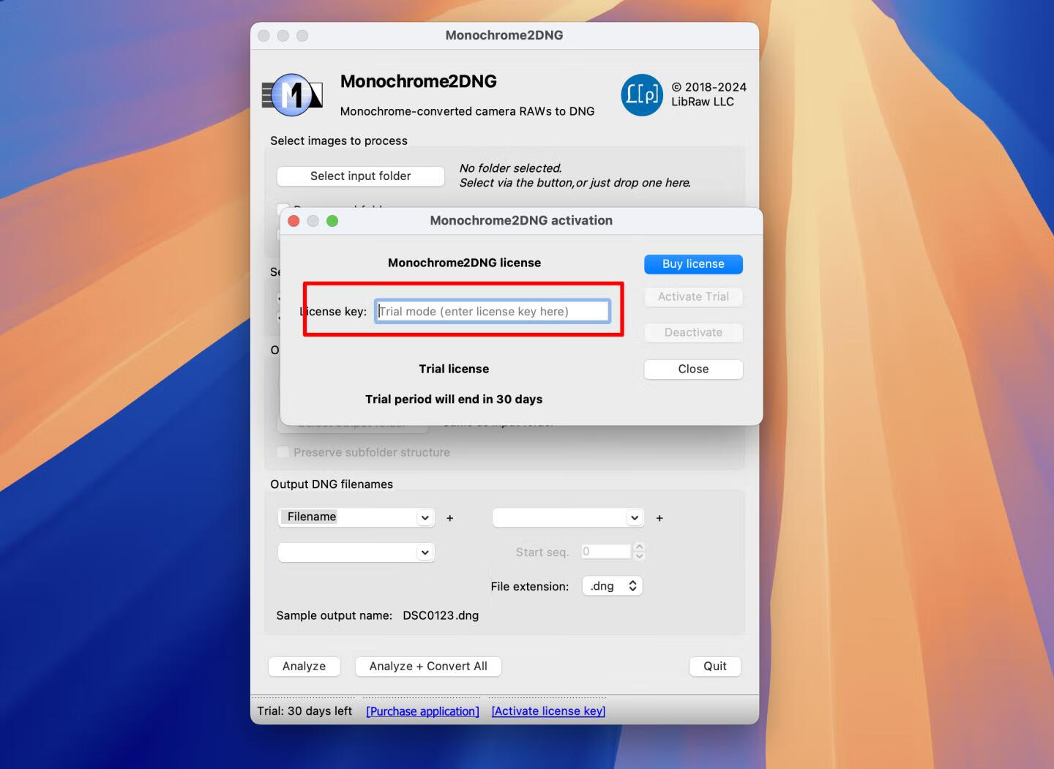
Task: Toggle Preserve subfolder structure checkbox
Action: (283, 452)
